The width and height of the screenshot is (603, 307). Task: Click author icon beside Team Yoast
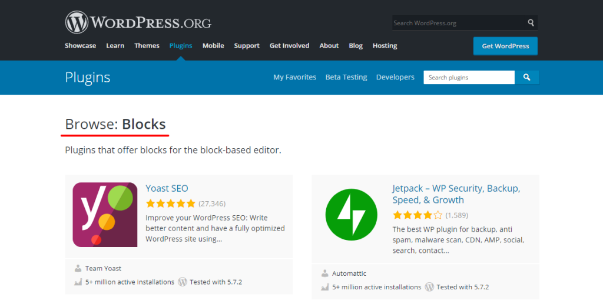tap(78, 268)
